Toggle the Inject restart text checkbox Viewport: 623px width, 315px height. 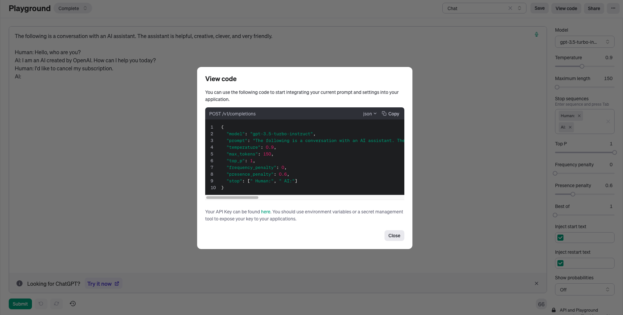(x=560, y=263)
